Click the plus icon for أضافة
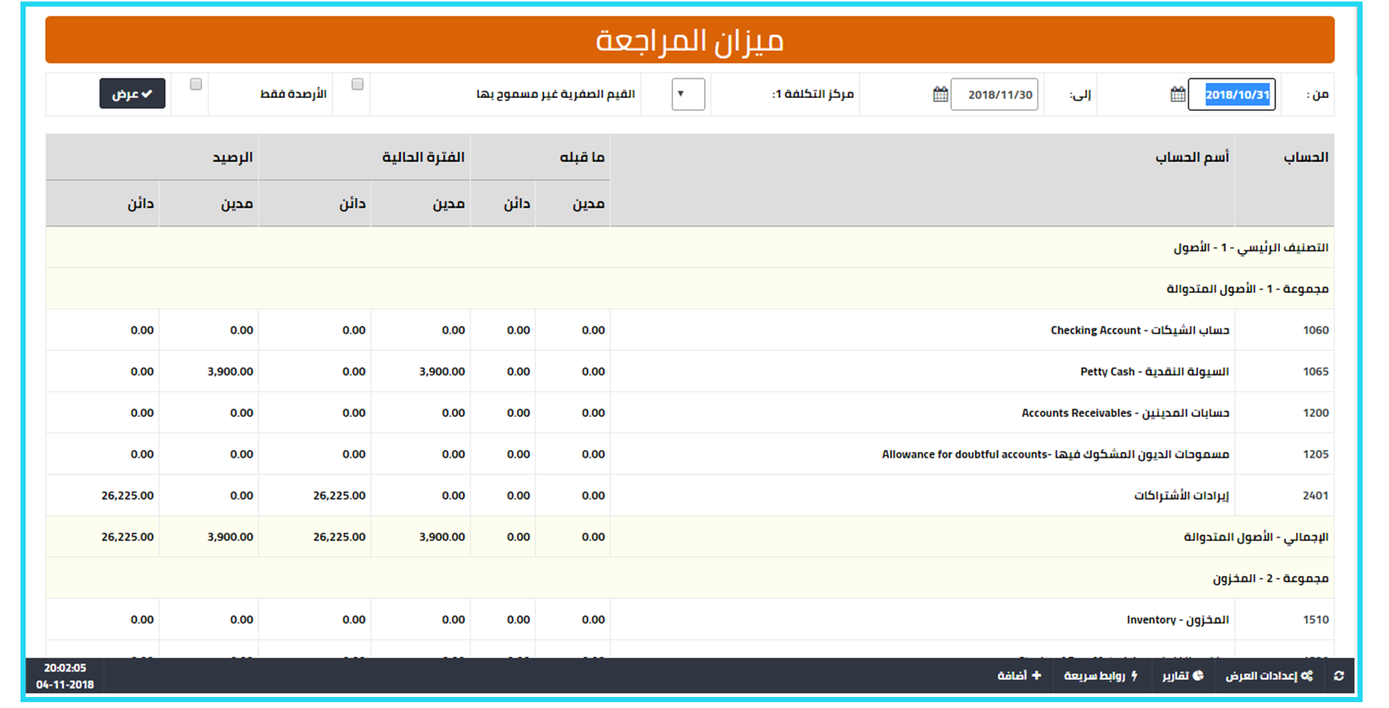1389x708 pixels. (1036, 676)
